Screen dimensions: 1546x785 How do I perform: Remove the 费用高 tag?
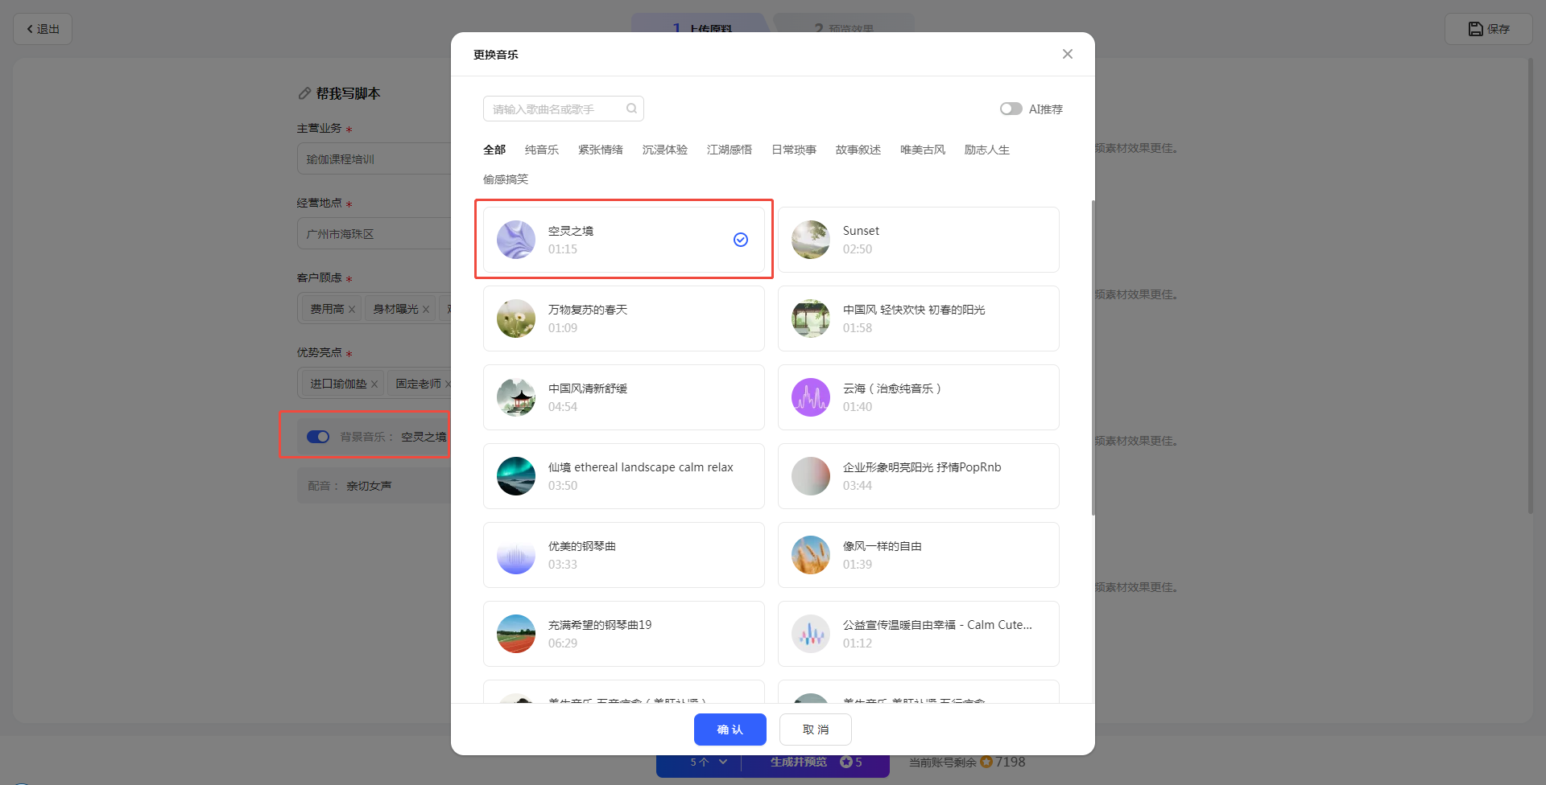[x=352, y=309]
